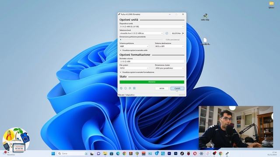Open the Rufus info icon

(x=126, y=88)
